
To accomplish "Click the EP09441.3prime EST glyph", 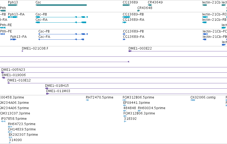I will point(125,105).
